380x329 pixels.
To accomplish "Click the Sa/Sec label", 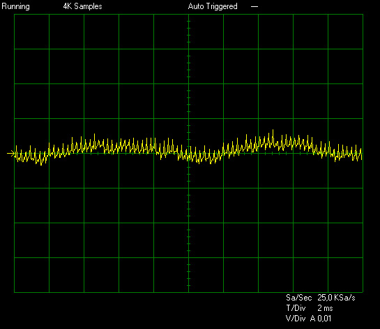I will pyautogui.click(x=298, y=298).
